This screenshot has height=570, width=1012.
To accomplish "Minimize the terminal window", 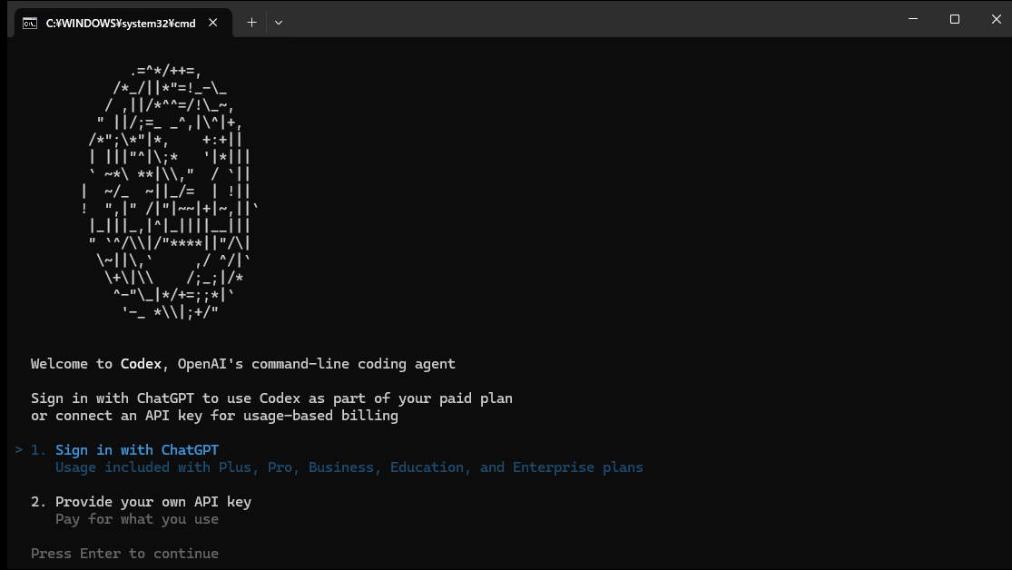I will (x=912, y=19).
